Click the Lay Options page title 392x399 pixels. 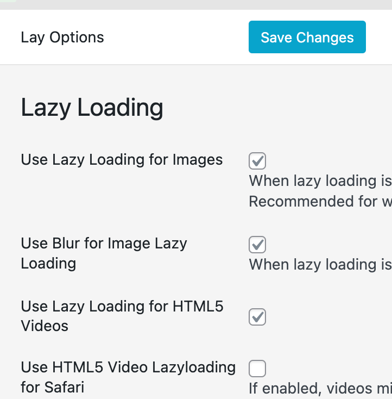point(62,38)
